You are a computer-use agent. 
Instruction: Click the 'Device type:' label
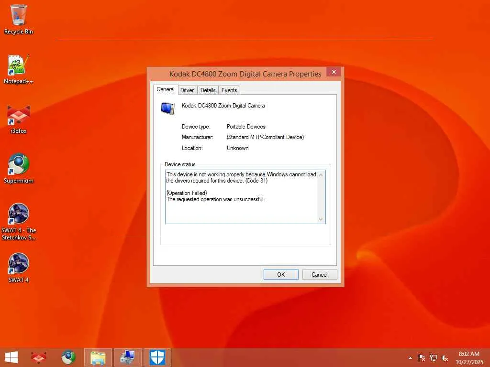click(196, 127)
